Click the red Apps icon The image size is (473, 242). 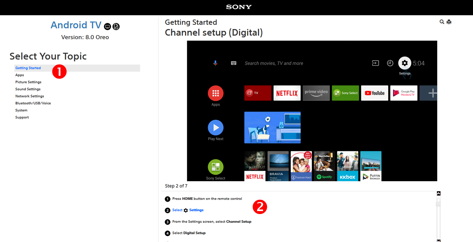point(215,93)
